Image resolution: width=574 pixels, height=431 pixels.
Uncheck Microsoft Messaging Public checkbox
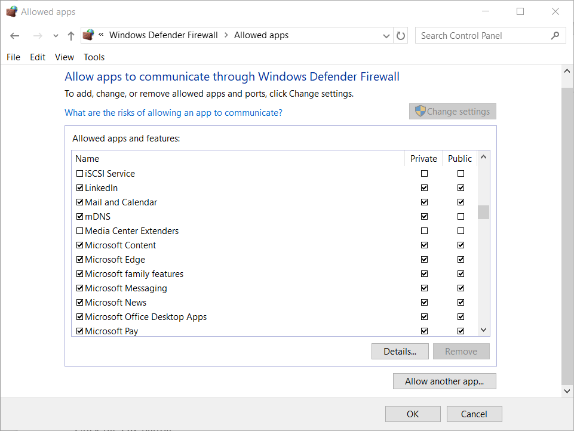[x=461, y=288]
